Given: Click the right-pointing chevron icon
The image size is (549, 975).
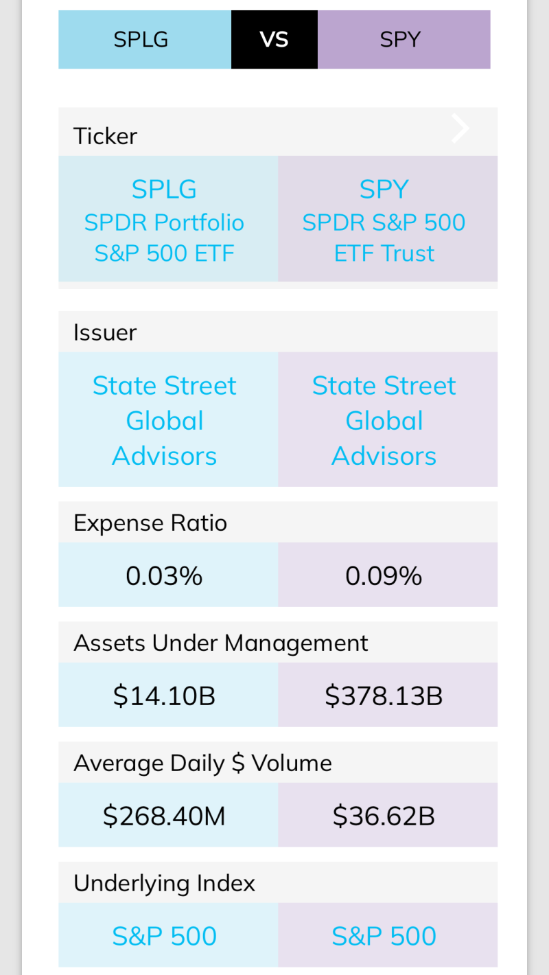Looking at the screenshot, I should click(459, 128).
